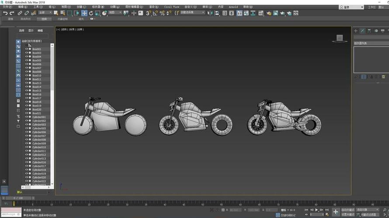Select the Move transform tool
Viewport: 389px width, 218px height.
point(84,13)
